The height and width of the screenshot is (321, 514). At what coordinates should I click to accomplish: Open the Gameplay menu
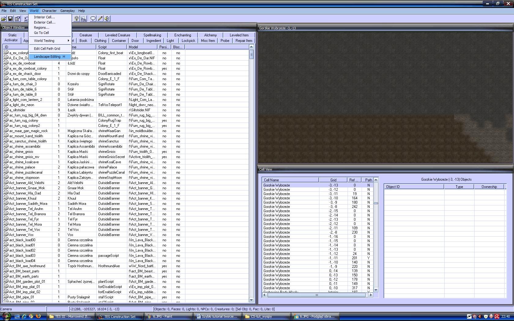(x=67, y=11)
